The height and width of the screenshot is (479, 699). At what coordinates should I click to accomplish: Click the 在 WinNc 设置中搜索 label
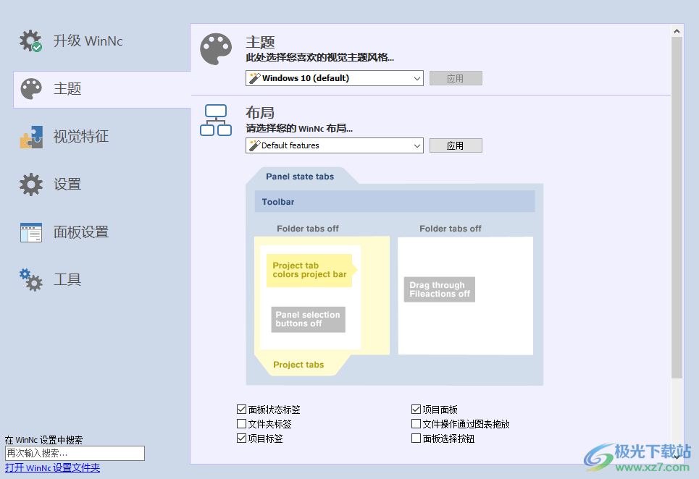click(x=44, y=440)
